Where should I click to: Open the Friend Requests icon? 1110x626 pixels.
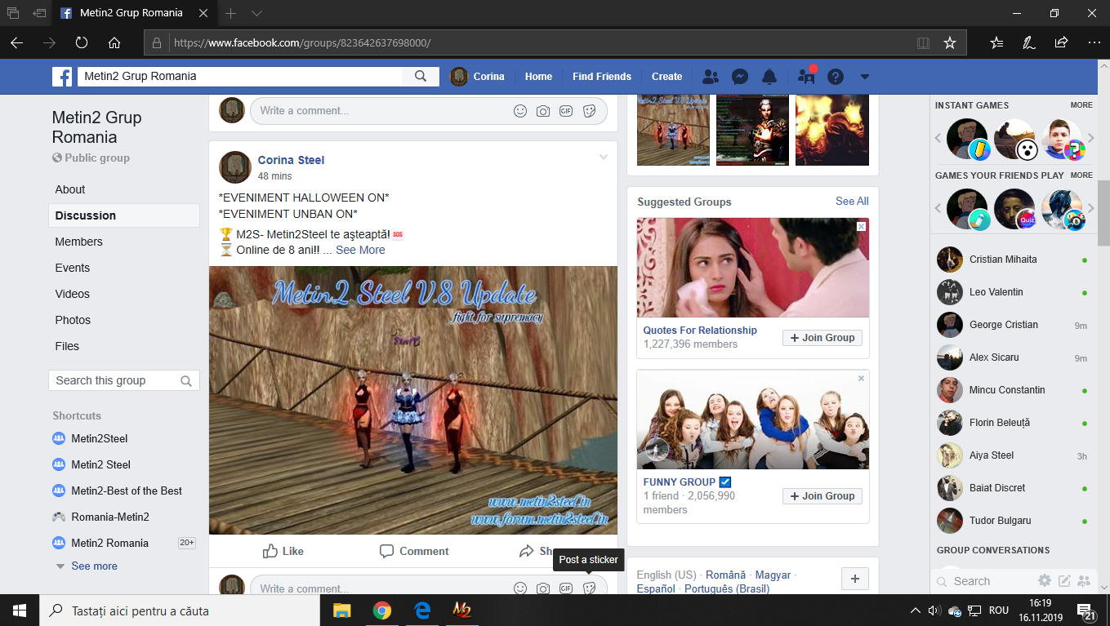click(x=711, y=77)
